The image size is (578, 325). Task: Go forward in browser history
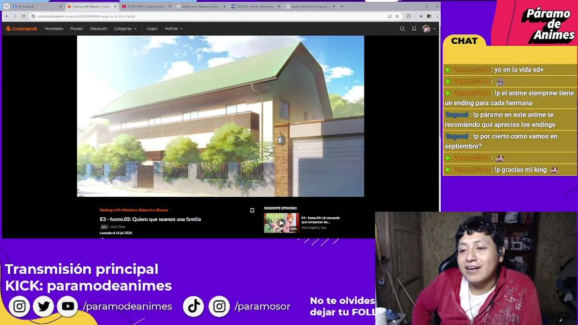[15, 16]
